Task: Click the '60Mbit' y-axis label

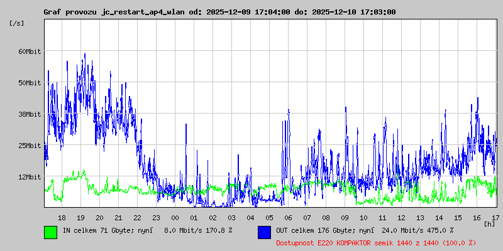Action: (29, 51)
